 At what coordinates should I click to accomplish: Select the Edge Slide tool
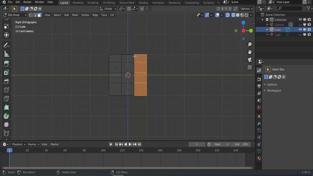[x=6, y=133]
